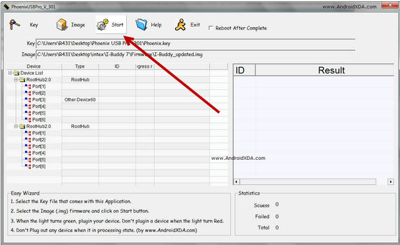Click the result panel left scroll arrow
Viewport: 400px width, 245px height.
(x=236, y=182)
